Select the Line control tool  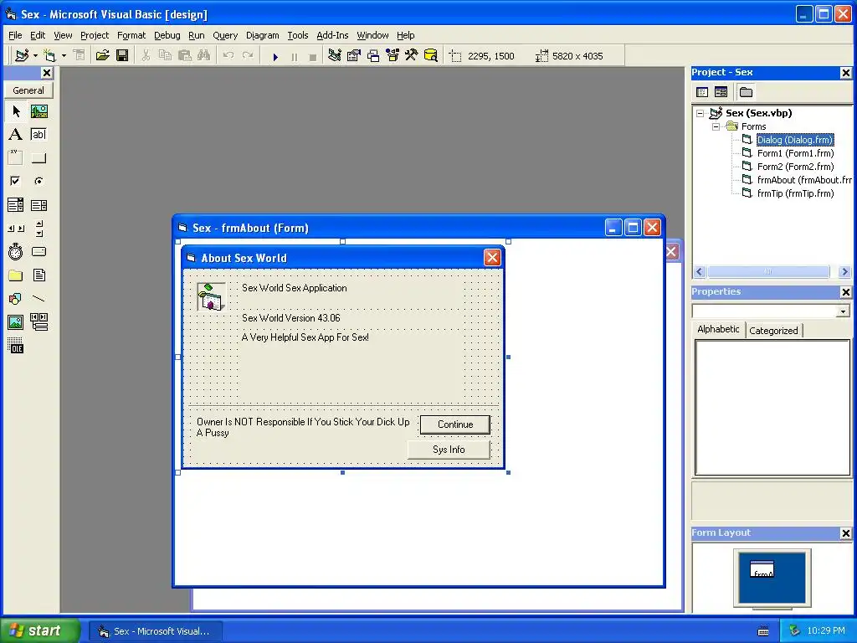(38, 299)
